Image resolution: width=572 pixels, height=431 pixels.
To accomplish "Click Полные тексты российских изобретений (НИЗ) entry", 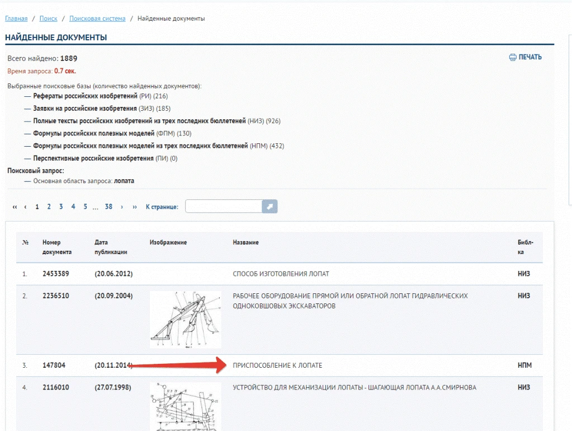I will point(157,121).
